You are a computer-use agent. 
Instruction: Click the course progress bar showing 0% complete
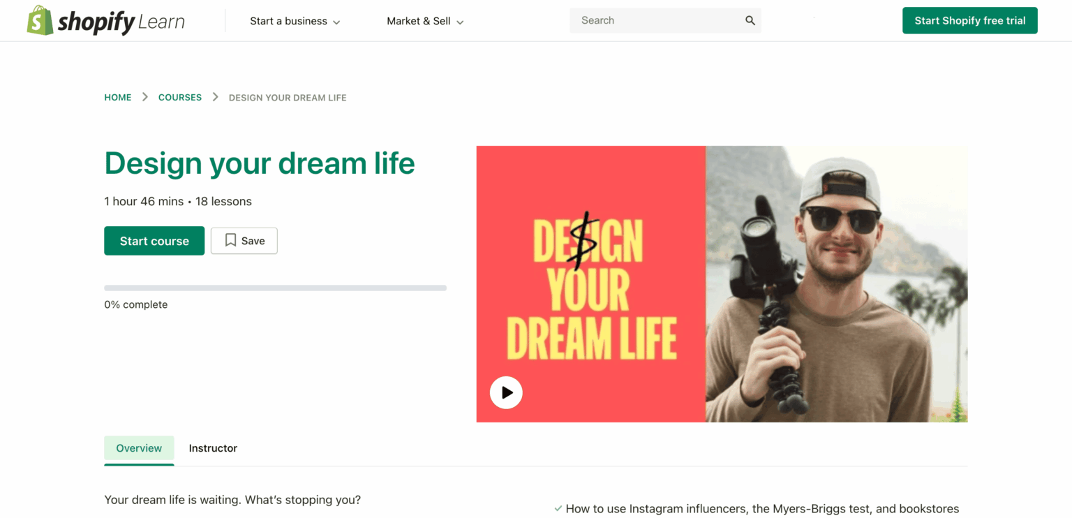275,287
